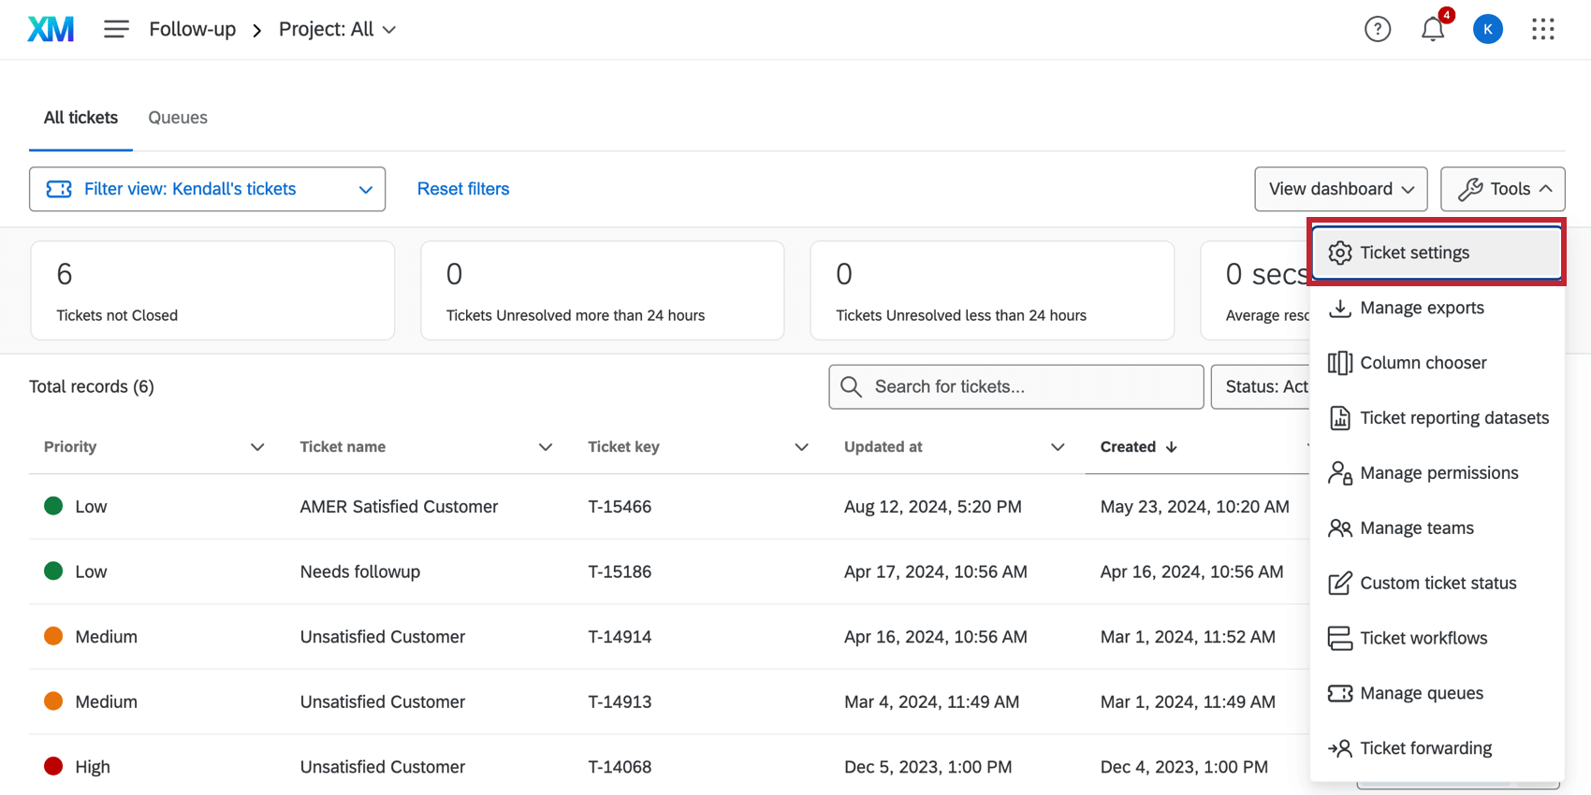Switch to the Queues tab
The image size is (1591, 795).
tap(178, 118)
